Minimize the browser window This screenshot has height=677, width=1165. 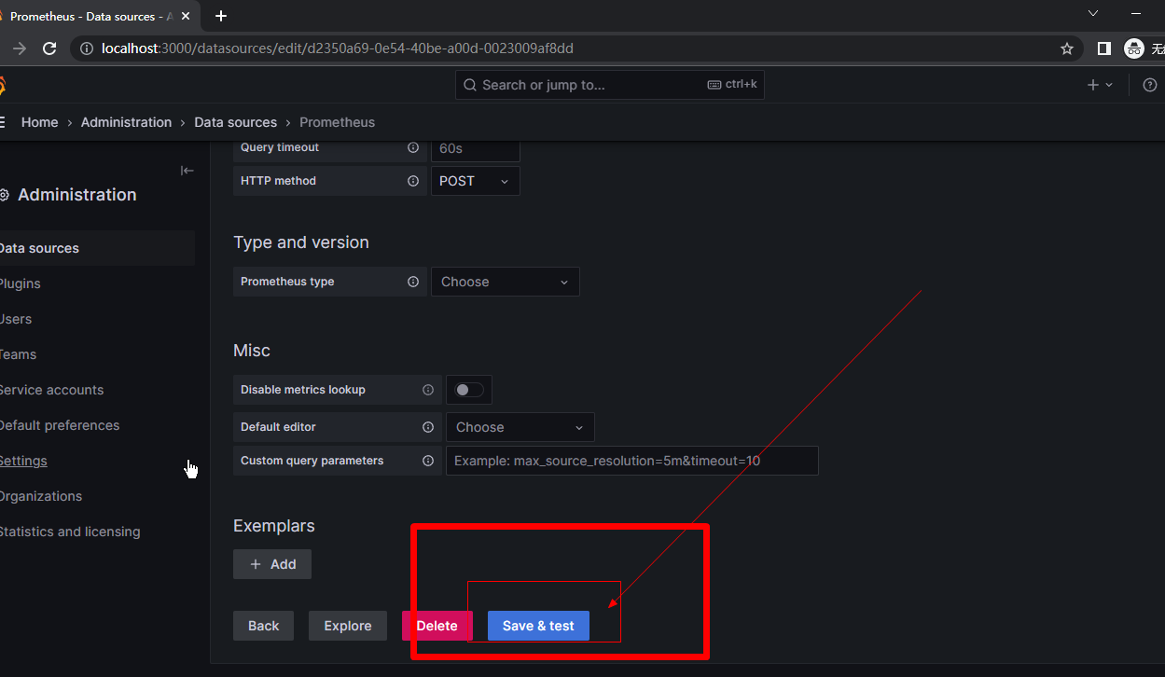click(1137, 13)
